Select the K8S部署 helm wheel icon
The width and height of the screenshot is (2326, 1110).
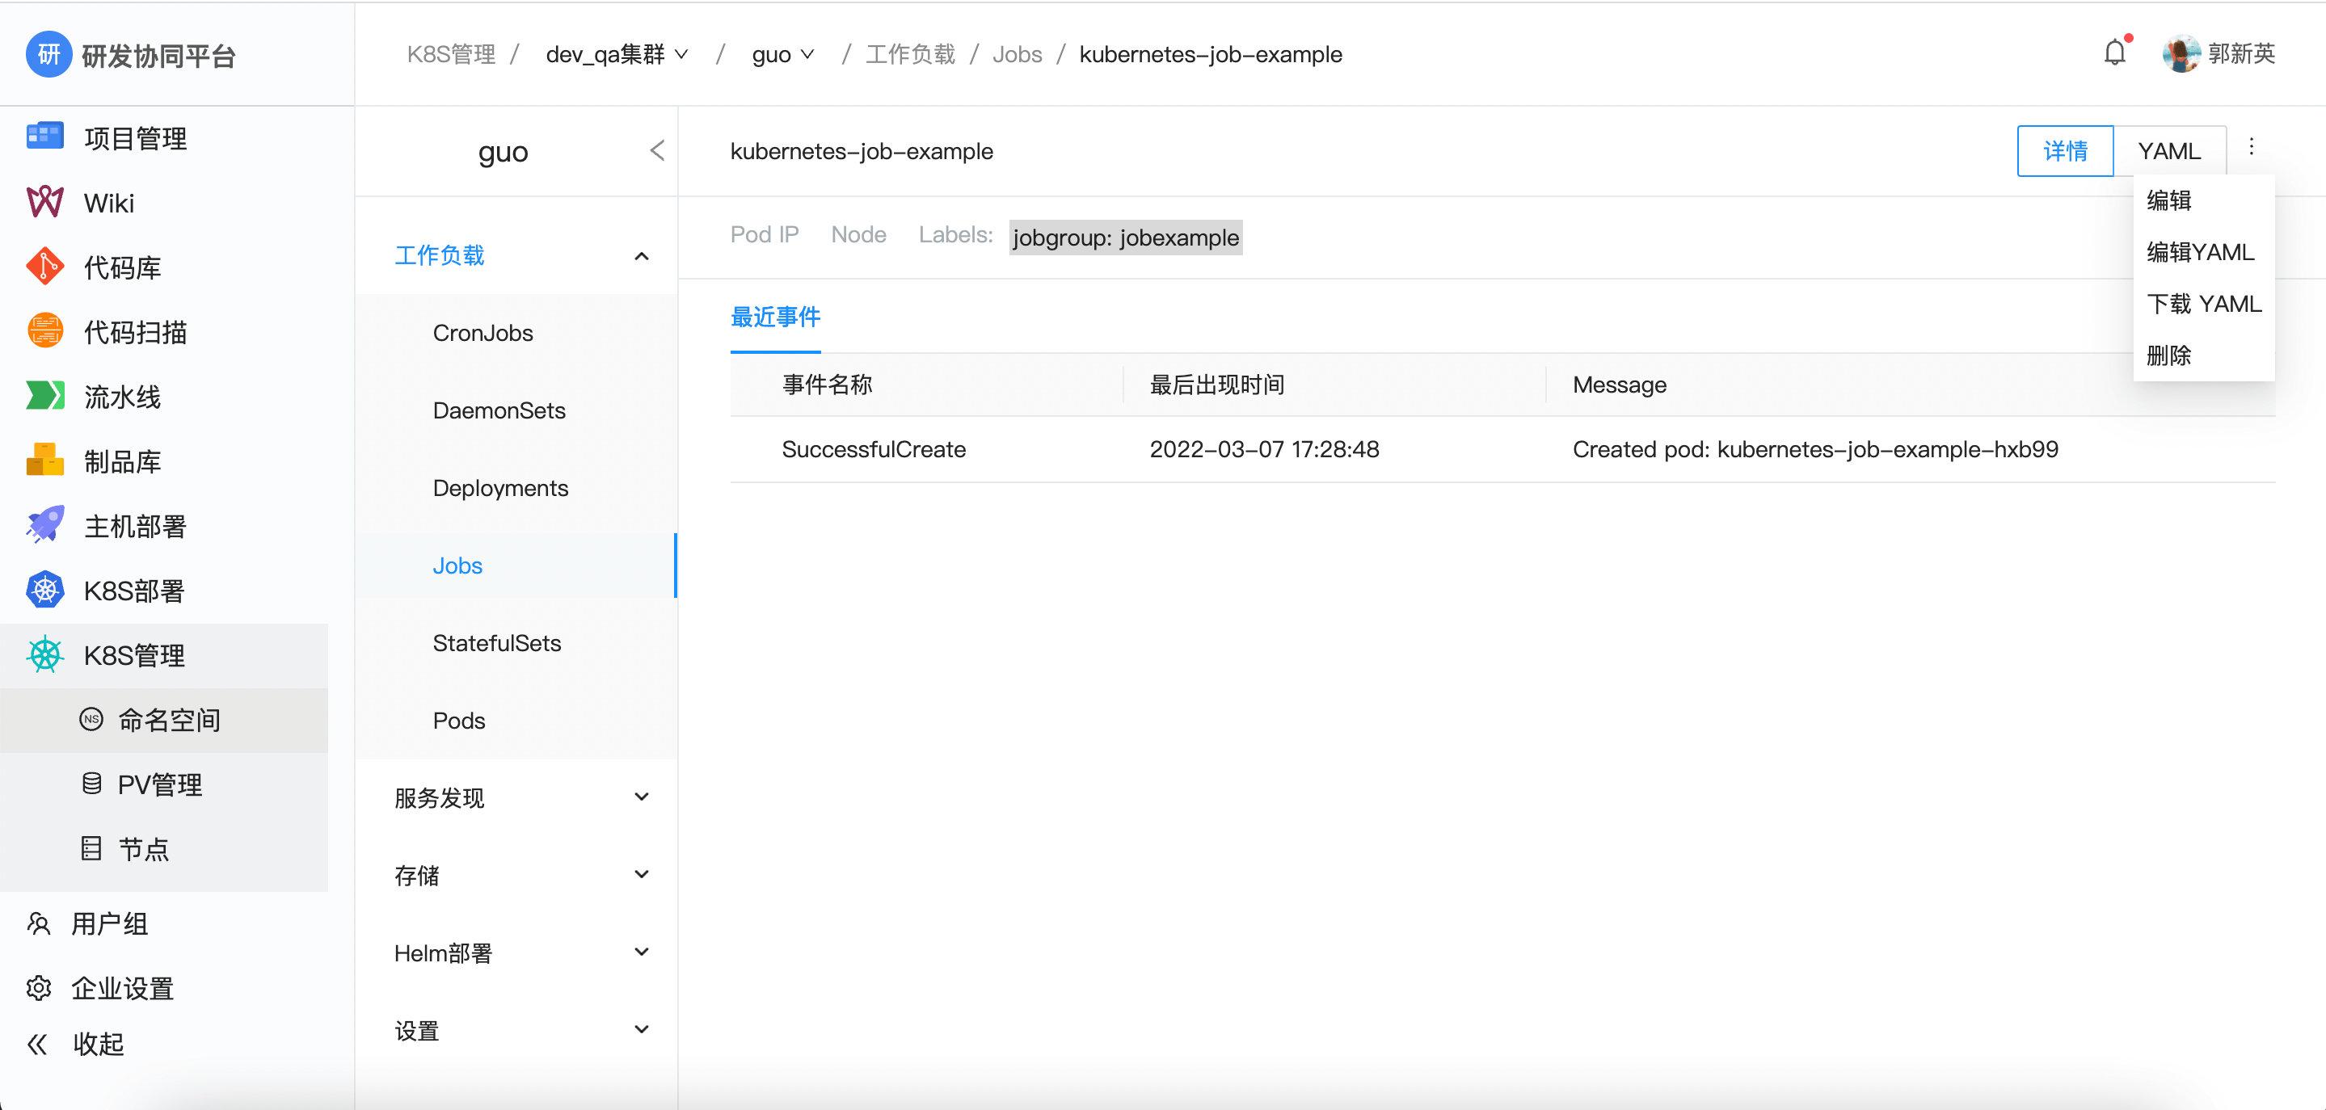44,591
